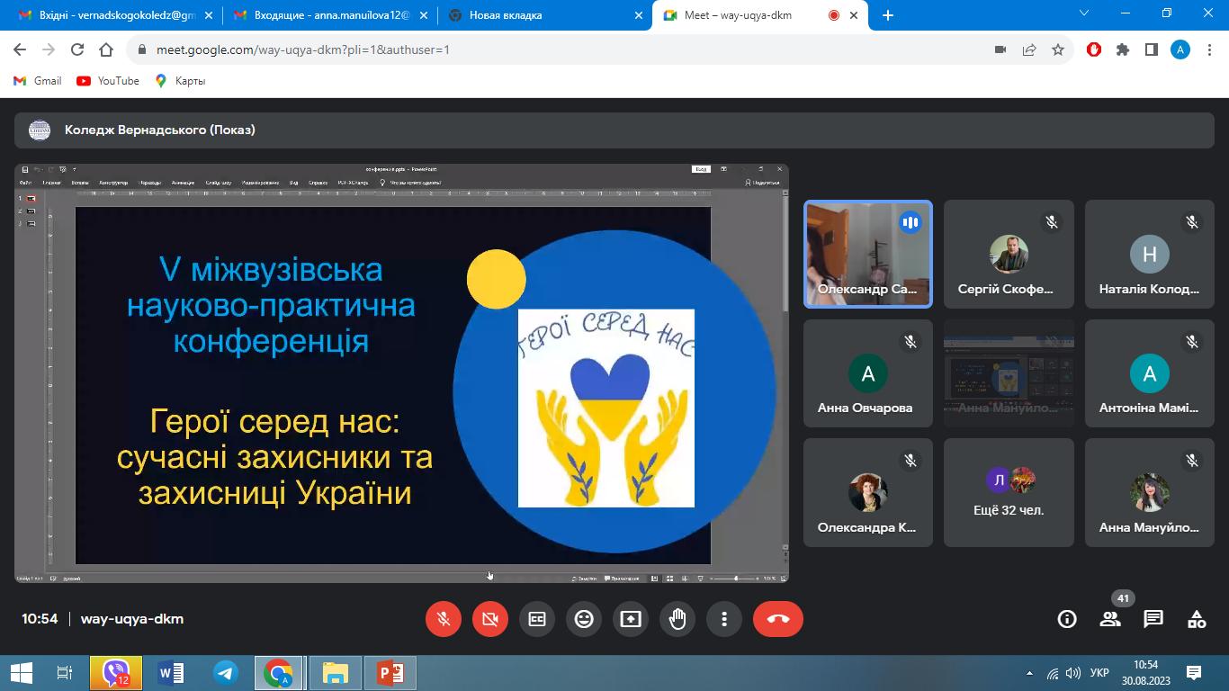Screen dimensions: 1229x691
Task: Open Gmail bookmark
Action: point(38,81)
